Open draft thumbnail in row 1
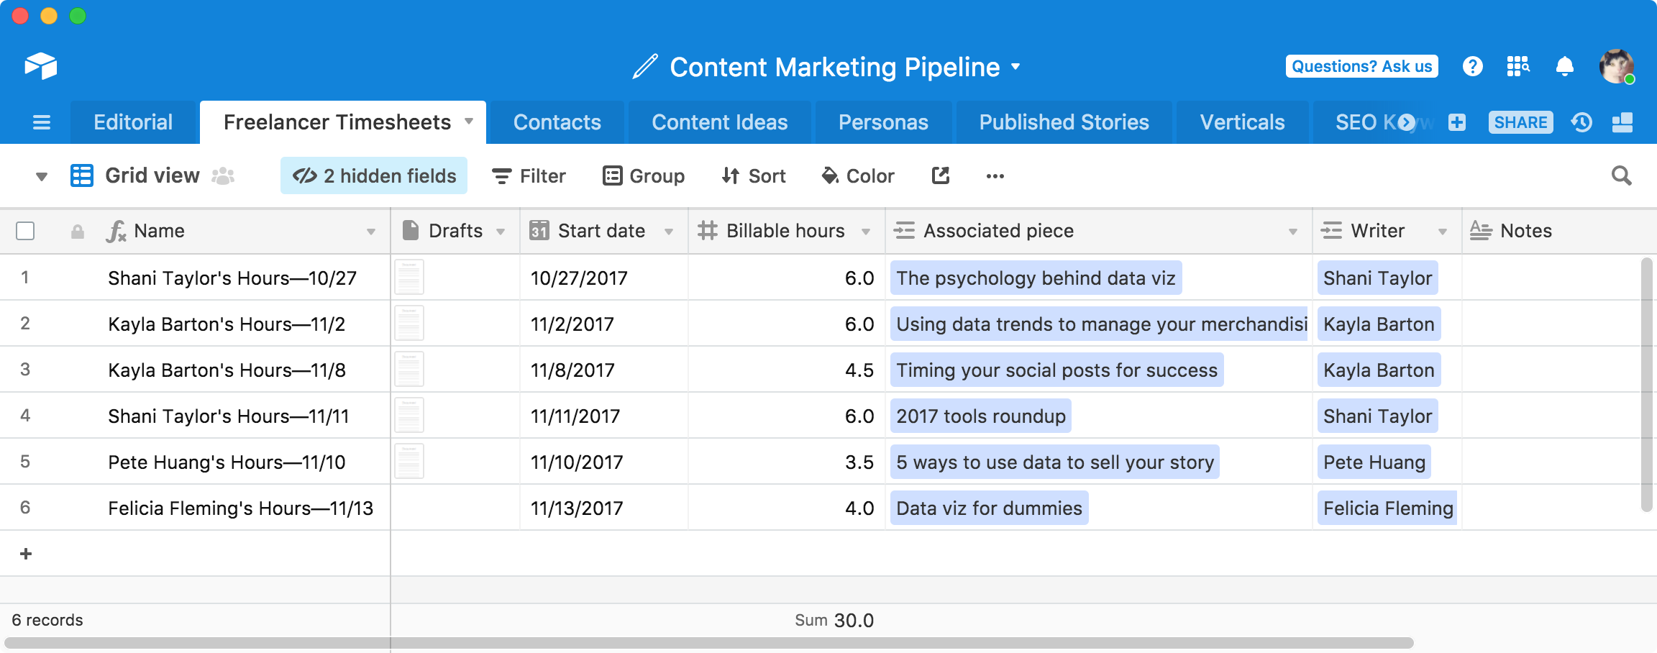1657x653 pixels. coord(409,278)
